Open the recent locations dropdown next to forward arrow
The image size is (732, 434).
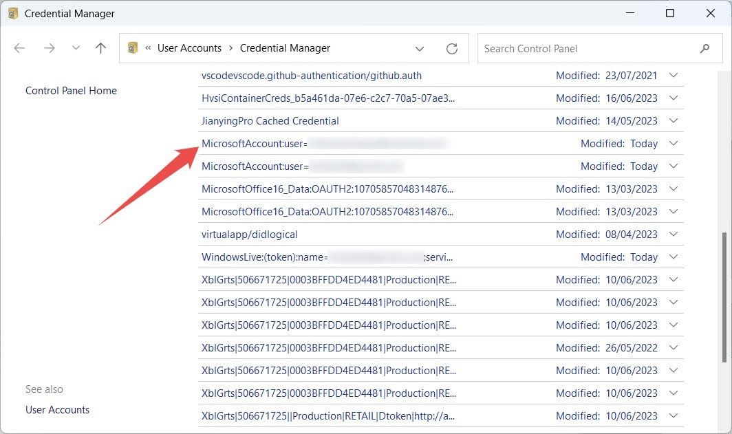[x=76, y=48]
